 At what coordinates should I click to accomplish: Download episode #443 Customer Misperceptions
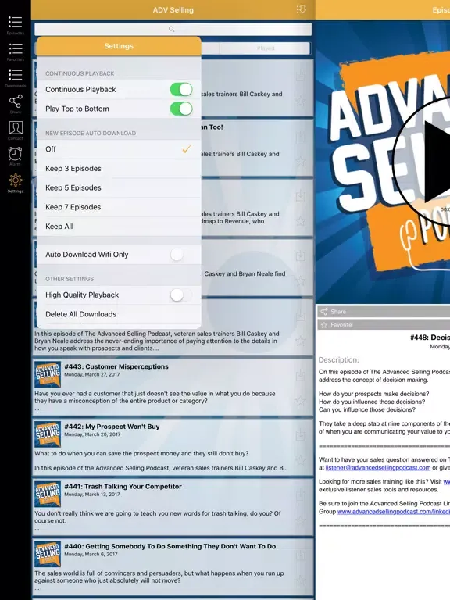pyautogui.click(x=301, y=375)
